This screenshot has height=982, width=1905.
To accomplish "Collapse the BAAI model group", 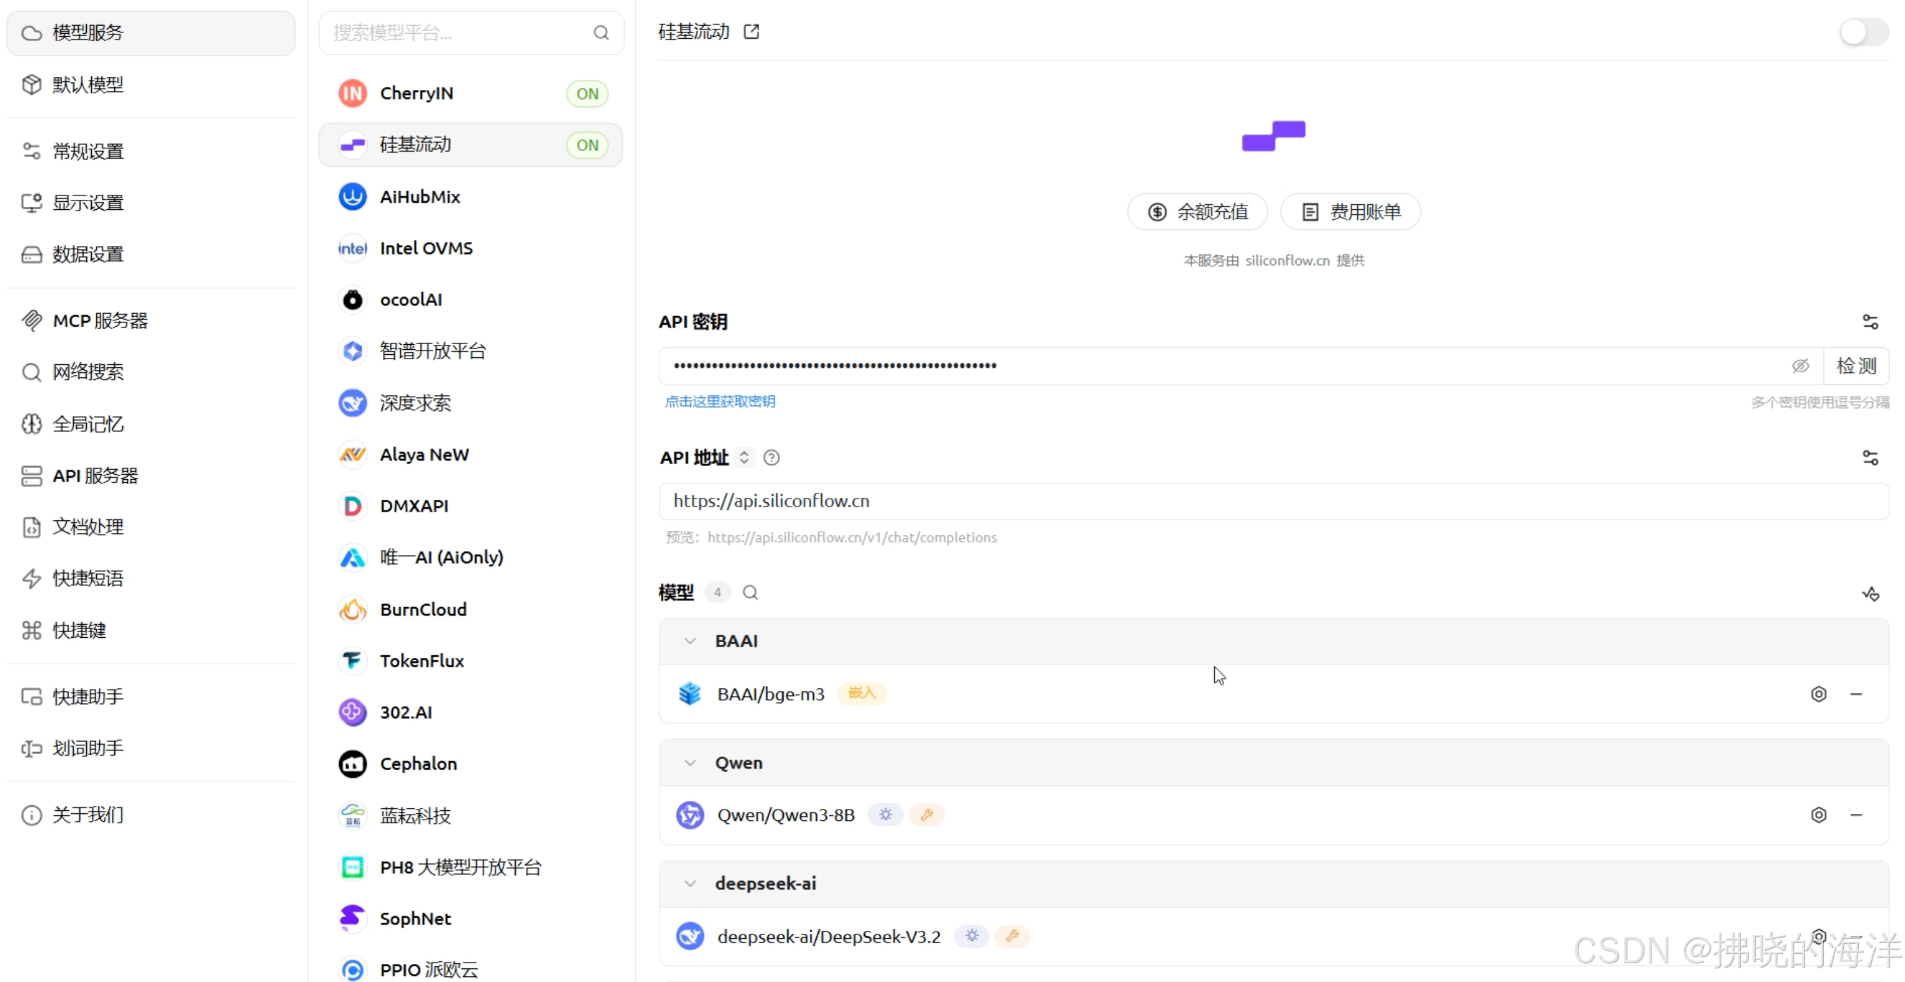I will (x=690, y=640).
